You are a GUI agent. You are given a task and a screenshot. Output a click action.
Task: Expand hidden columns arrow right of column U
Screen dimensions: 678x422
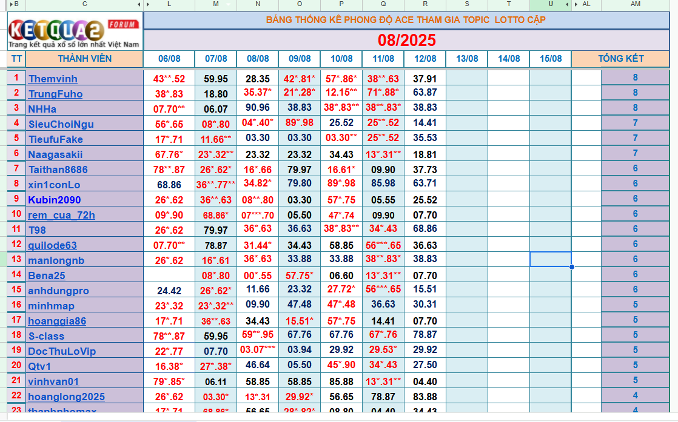567,4
